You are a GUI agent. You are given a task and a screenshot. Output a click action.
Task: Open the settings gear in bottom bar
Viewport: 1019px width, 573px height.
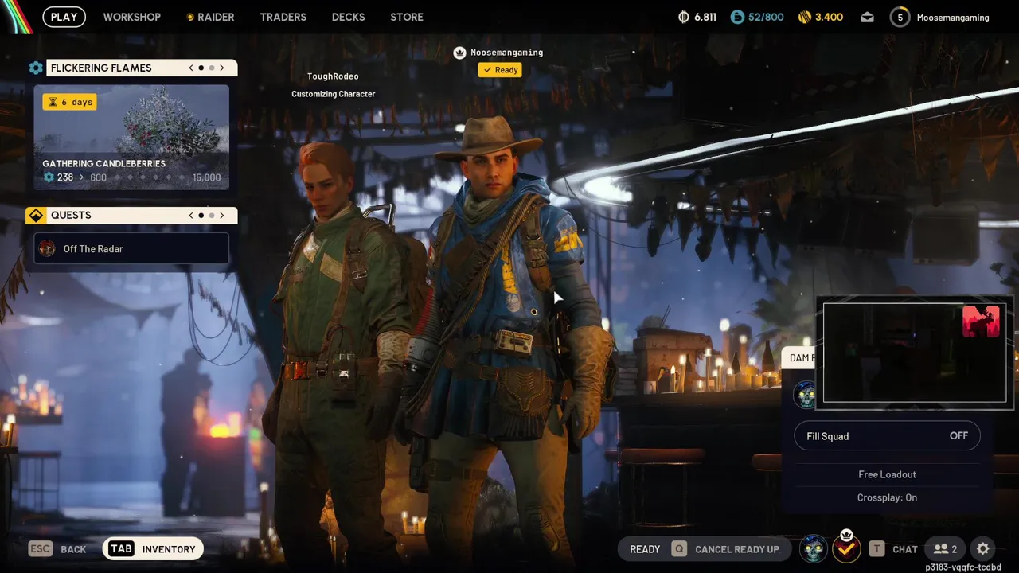click(x=983, y=548)
